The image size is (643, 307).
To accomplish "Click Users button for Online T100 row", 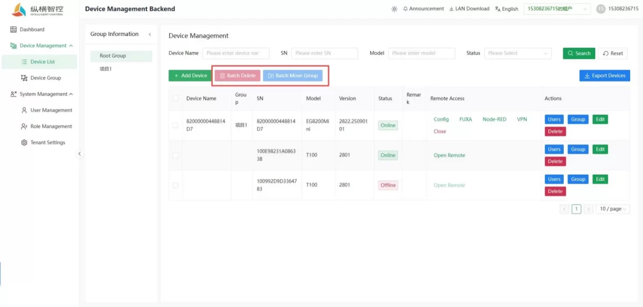I will (x=554, y=149).
